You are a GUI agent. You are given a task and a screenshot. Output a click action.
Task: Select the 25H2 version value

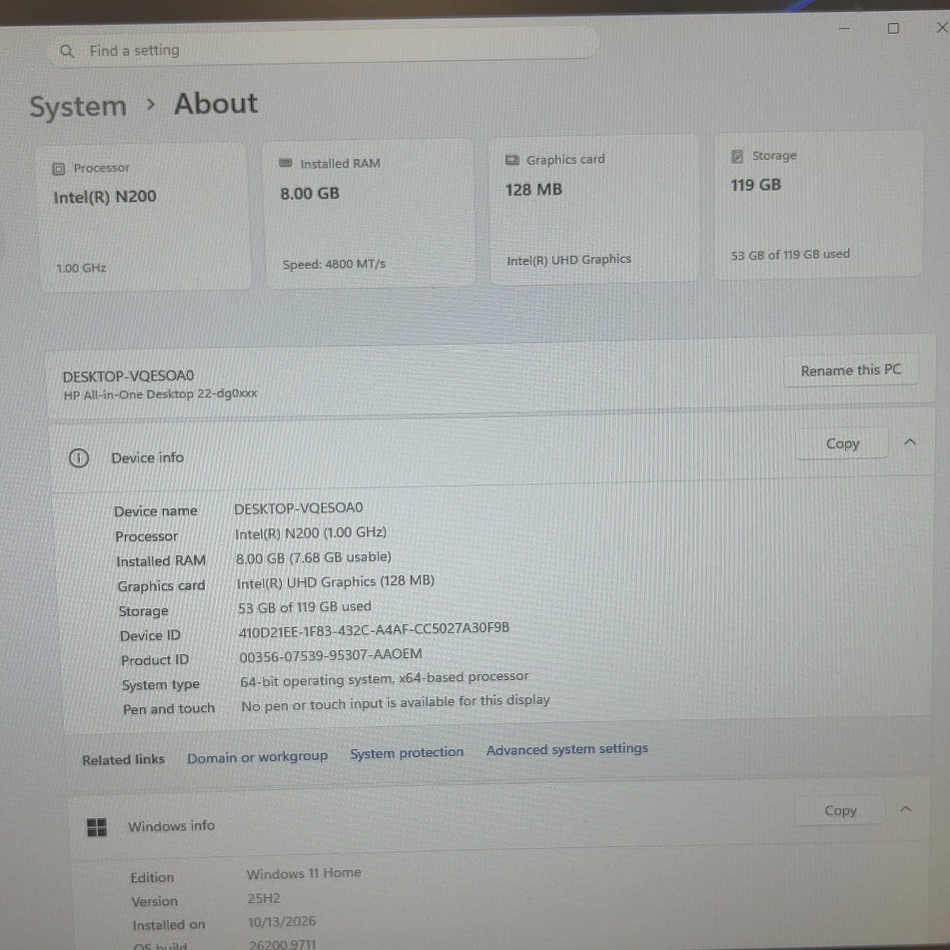pyautogui.click(x=264, y=899)
